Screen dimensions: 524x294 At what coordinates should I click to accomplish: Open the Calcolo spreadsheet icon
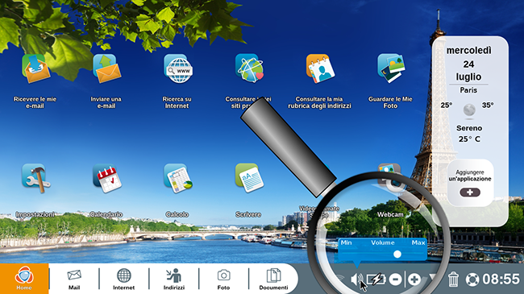(x=178, y=178)
